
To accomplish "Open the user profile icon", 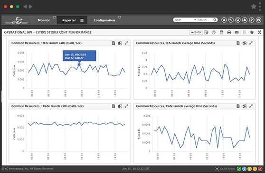I will (224, 20).
